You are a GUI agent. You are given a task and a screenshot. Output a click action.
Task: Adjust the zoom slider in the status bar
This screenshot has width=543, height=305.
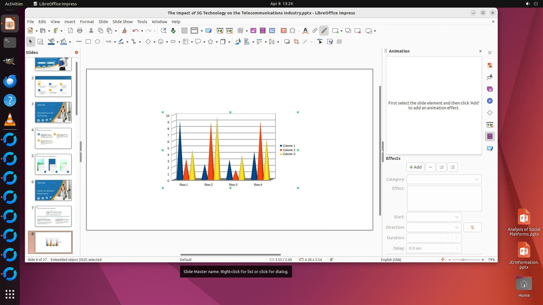coord(463,260)
